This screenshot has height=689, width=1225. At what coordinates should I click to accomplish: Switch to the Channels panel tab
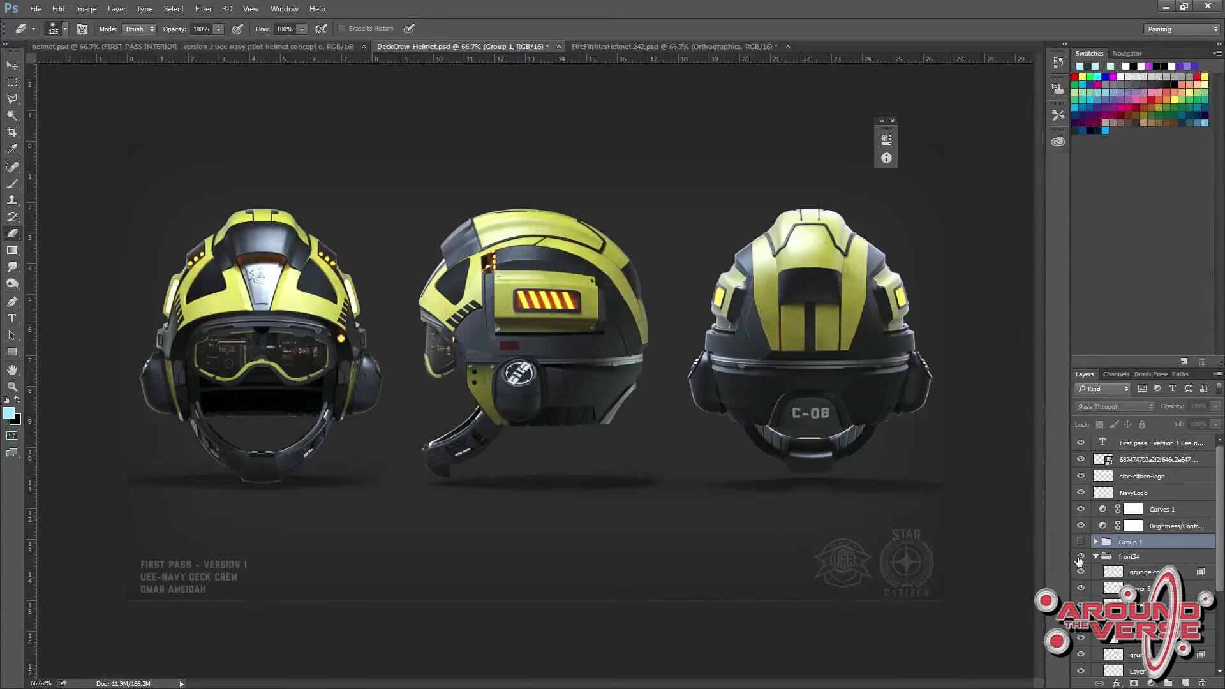pos(1115,374)
